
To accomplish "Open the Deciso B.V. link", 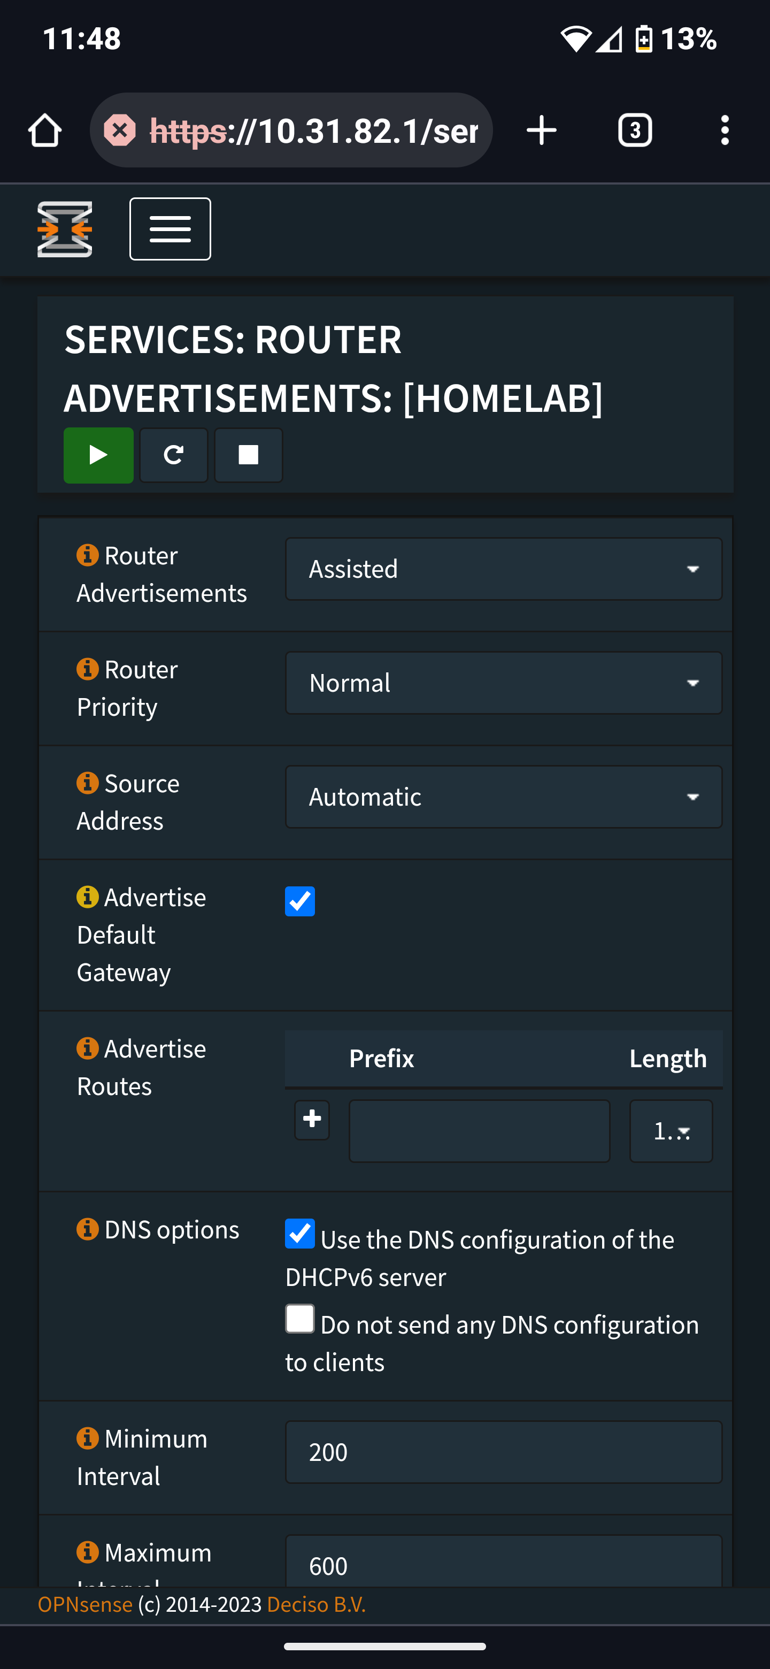I will coord(316,1604).
